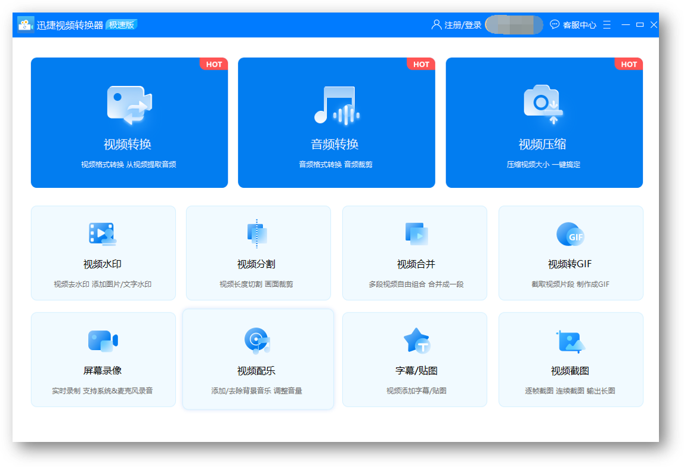Minimize the 迅捷视频转换器 window
The image size is (684, 467).
tap(626, 25)
